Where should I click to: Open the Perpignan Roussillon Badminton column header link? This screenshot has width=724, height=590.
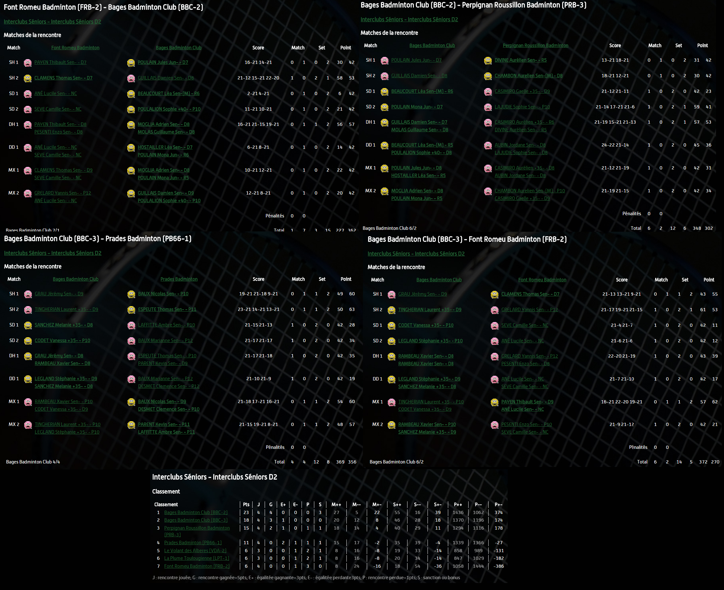tap(535, 45)
